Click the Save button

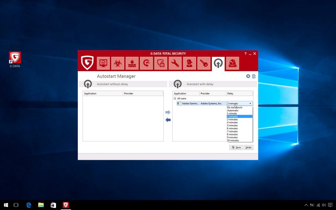pyautogui.click(x=236, y=147)
